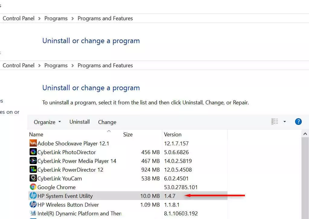Click Programs and Features in the upper breadcrumb
Screen dimensions: 309x219
coord(105,18)
